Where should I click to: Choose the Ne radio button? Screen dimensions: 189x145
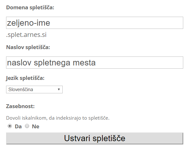pyautogui.click(x=27, y=126)
